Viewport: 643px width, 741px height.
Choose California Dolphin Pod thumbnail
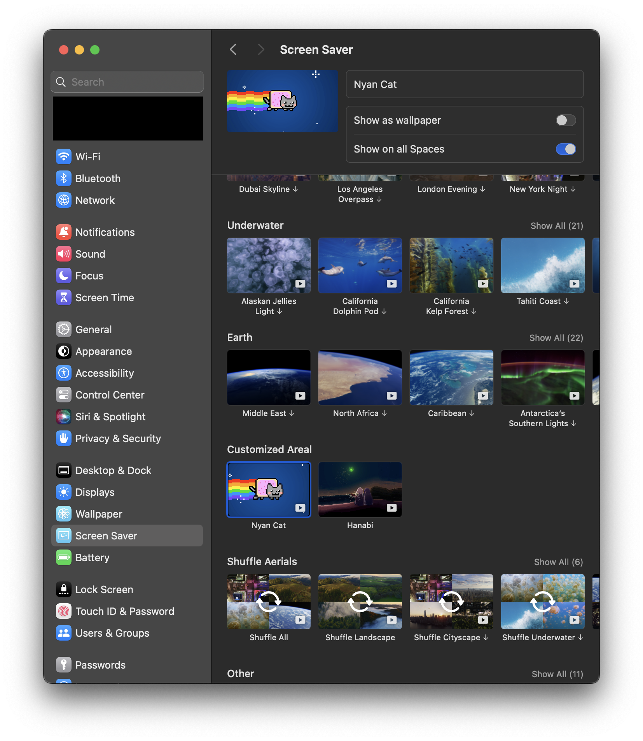(360, 265)
